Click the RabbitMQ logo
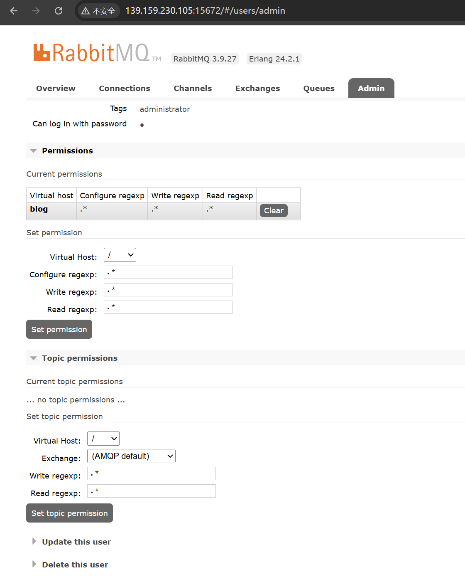The width and height of the screenshot is (465, 577). tap(97, 53)
